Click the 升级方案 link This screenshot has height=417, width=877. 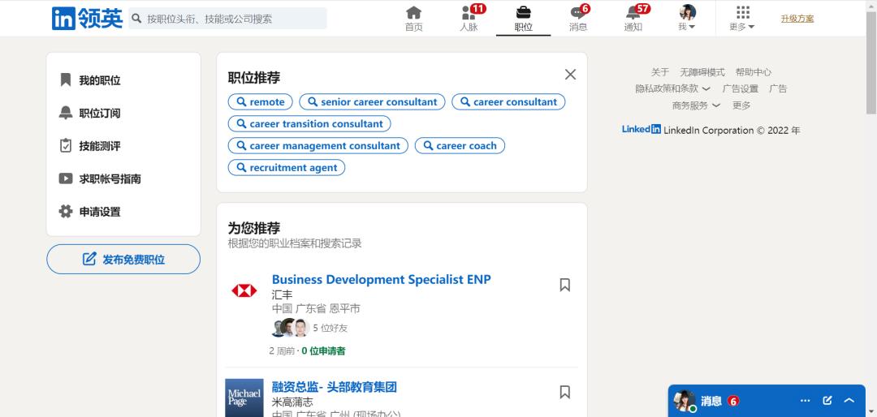(797, 19)
